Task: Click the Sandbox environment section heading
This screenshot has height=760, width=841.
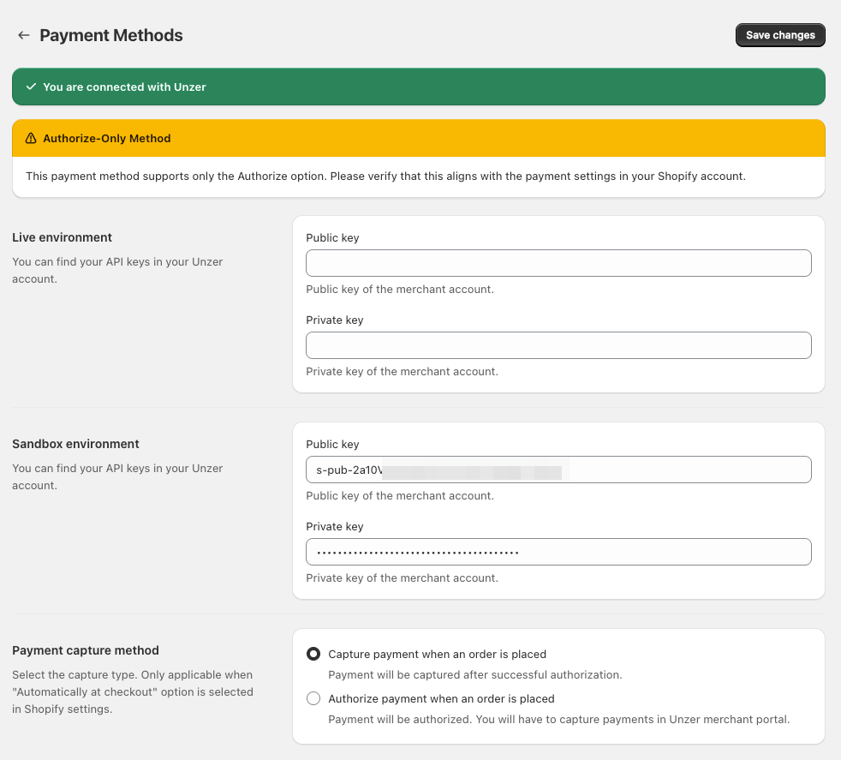Action: pos(75,444)
